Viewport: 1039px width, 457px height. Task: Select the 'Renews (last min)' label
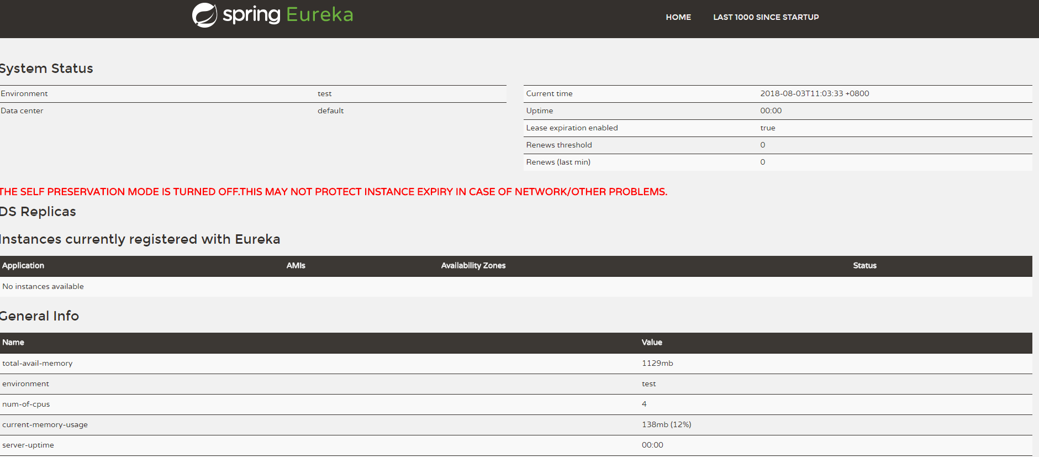point(558,162)
